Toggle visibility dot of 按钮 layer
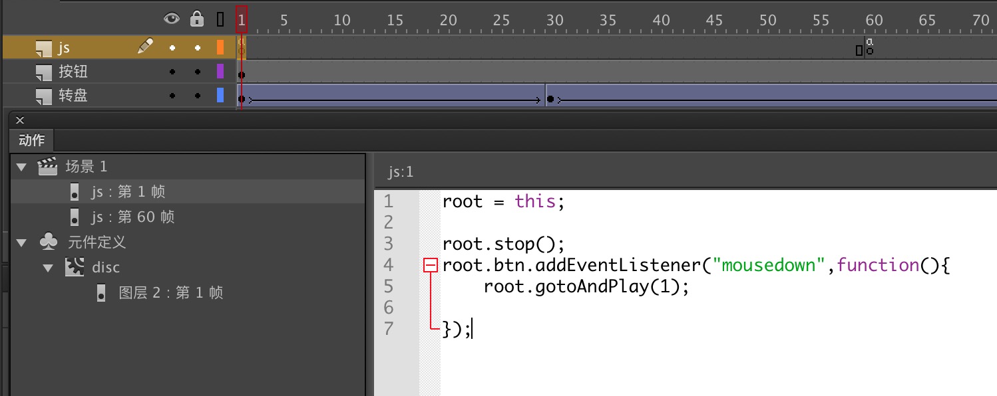 point(172,72)
